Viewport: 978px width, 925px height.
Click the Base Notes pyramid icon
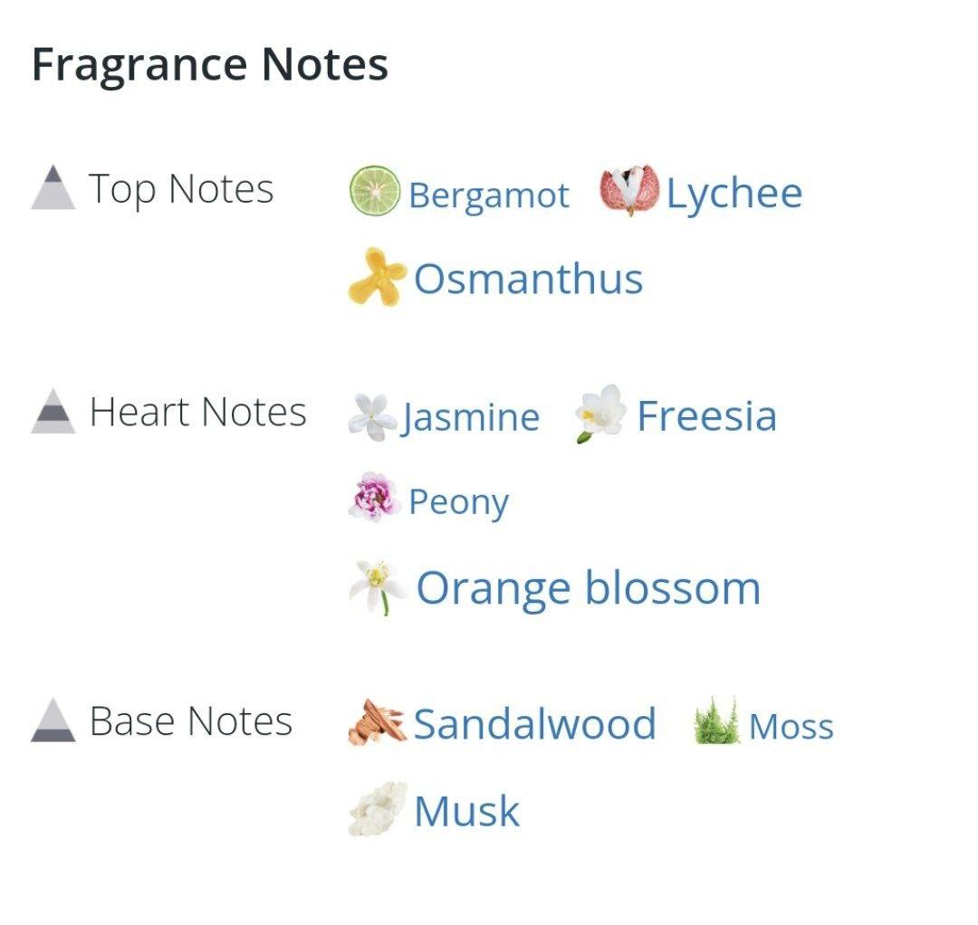pyautogui.click(x=53, y=720)
